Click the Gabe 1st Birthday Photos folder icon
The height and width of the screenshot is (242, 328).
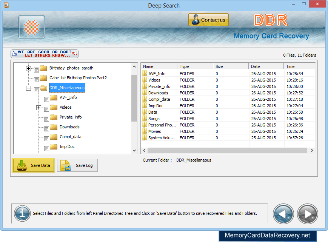pyautogui.click(x=43, y=78)
